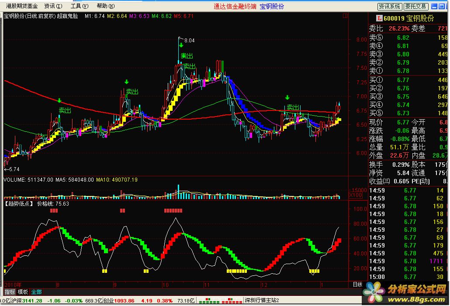Viewport: 450px width, 306px height.
Task: Click the 委托交易 button
Action: click(x=416, y=6)
